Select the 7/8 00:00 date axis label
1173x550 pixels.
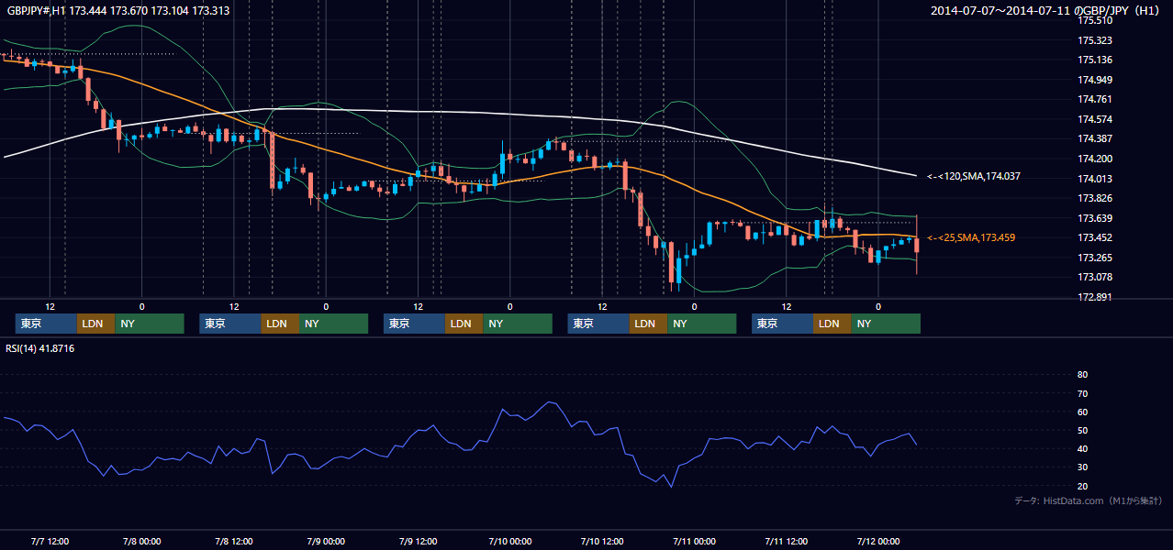click(141, 541)
